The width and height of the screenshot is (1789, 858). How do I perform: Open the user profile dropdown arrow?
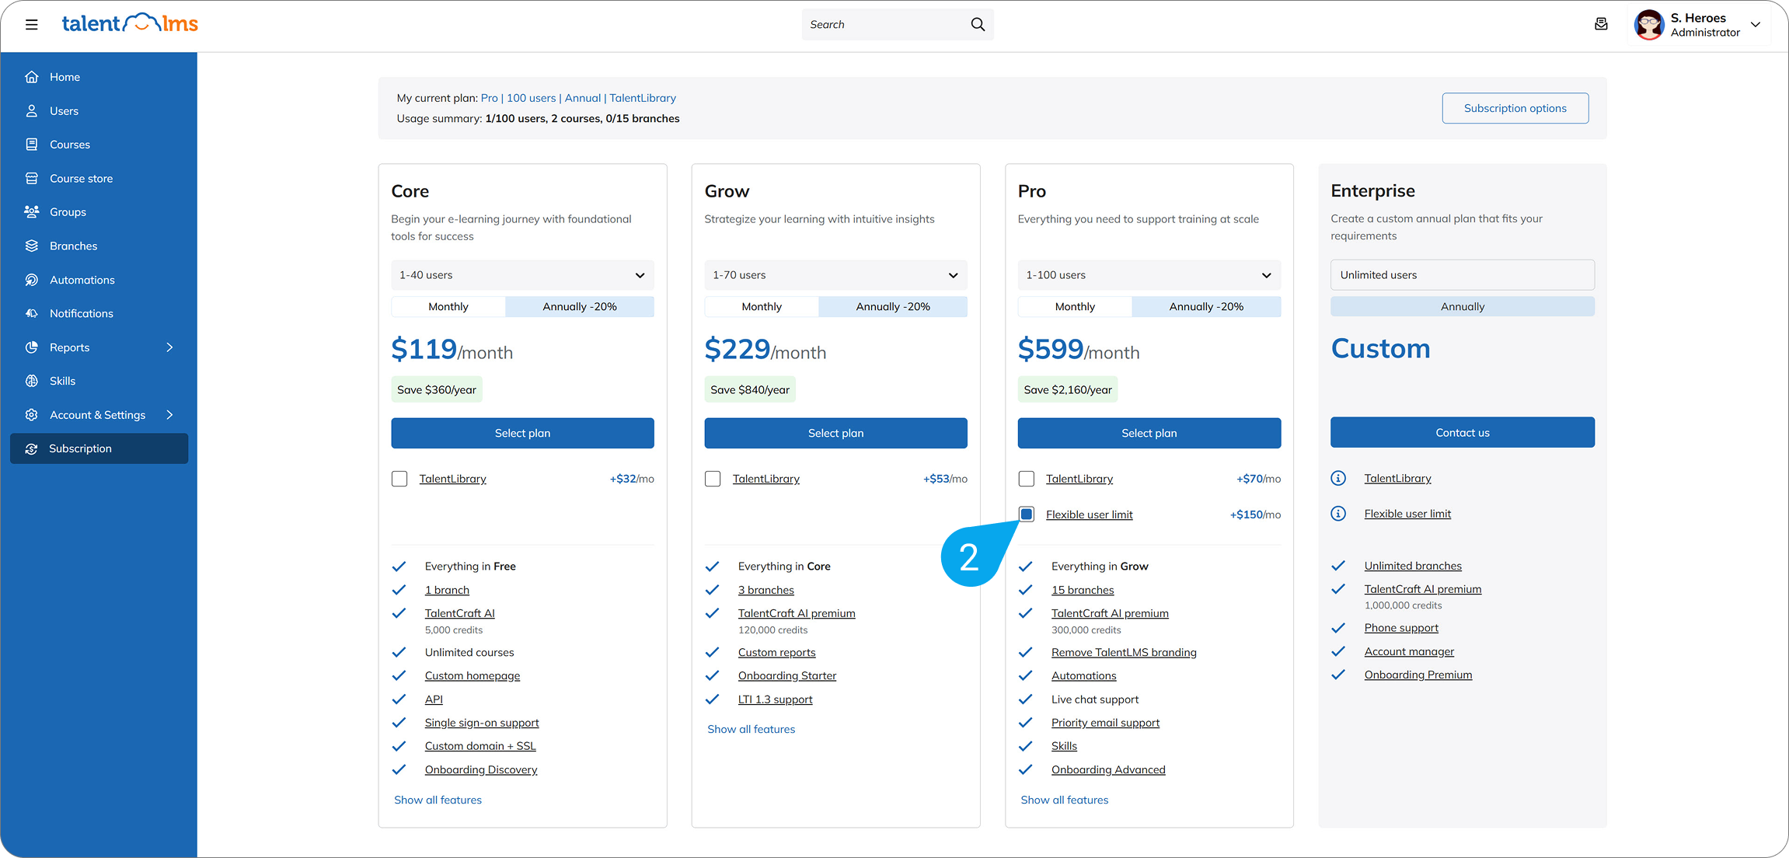click(x=1756, y=24)
